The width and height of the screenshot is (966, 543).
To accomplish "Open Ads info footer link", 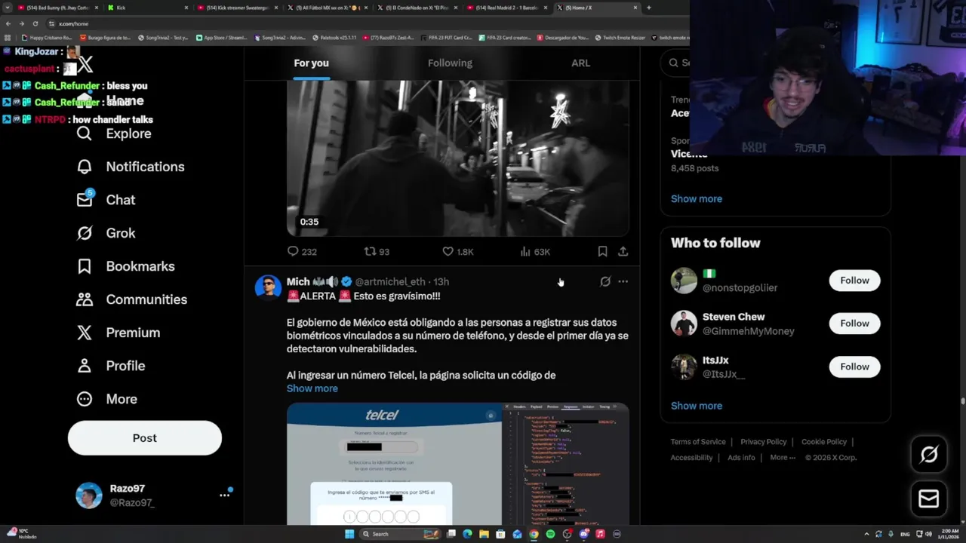I will pyautogui.click(x=741, y=458).
